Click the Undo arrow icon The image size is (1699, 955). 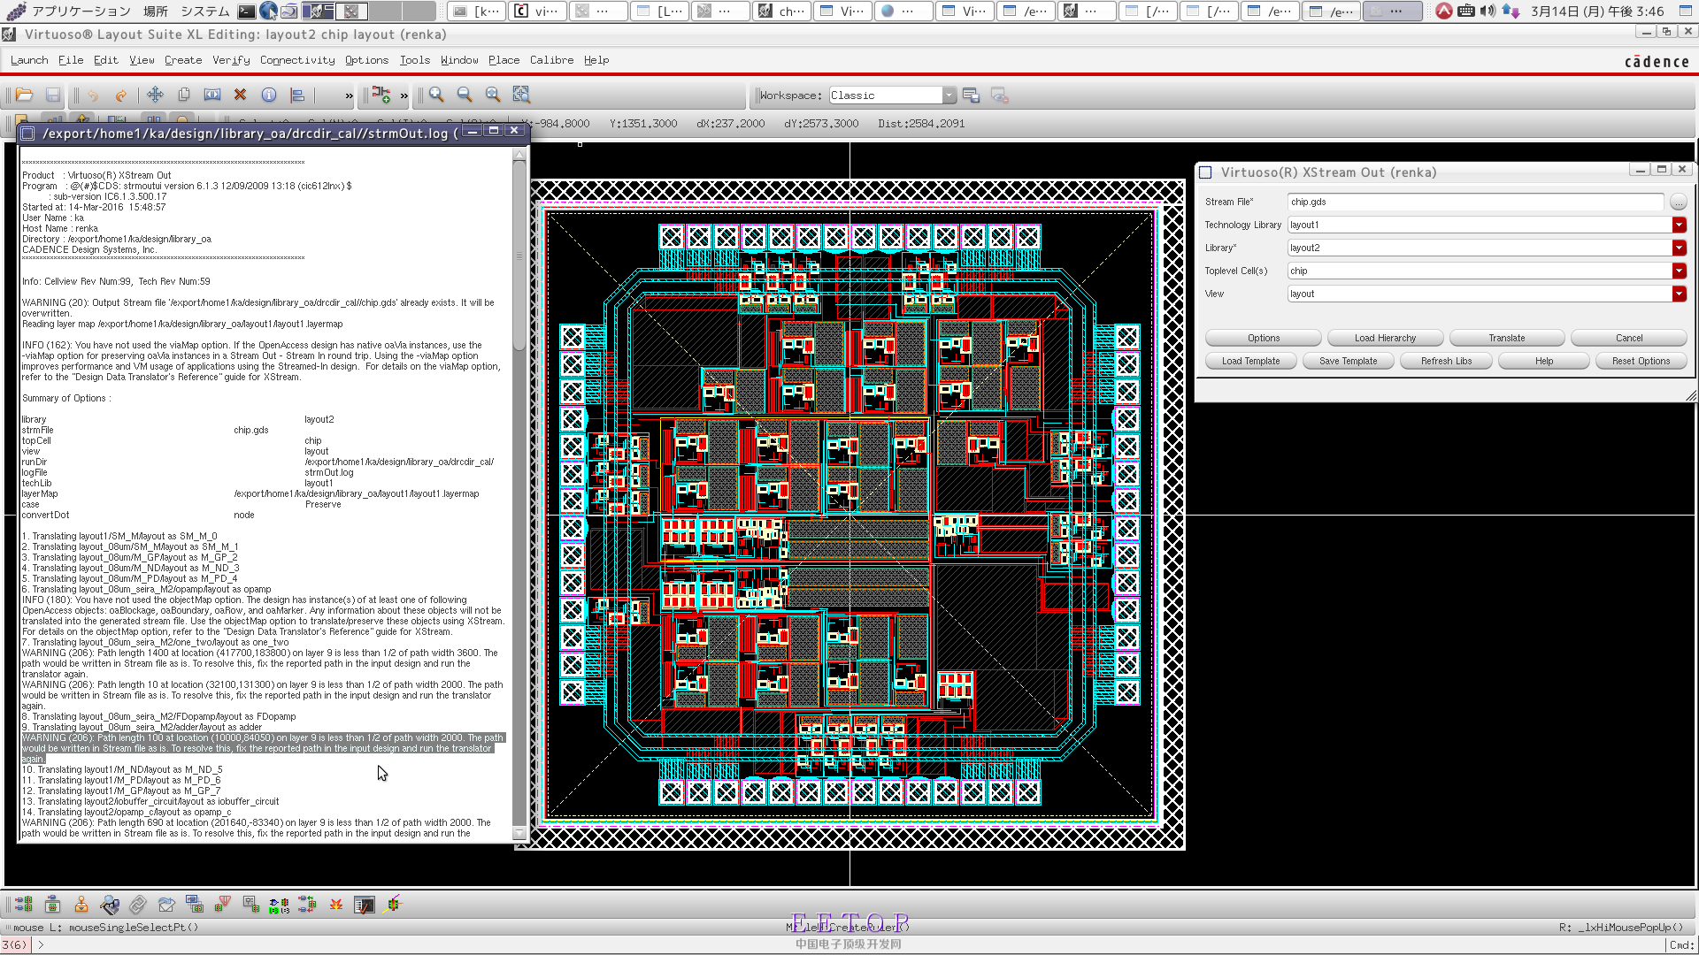click(x=92, y=95)
